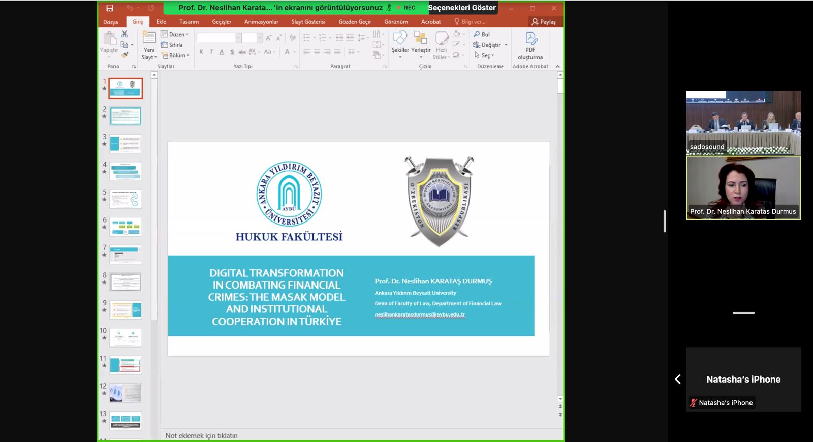Switch to the Slayt Gösterisi tab
The height and width of the screenshot is (442, 813).
click(308, 22)
